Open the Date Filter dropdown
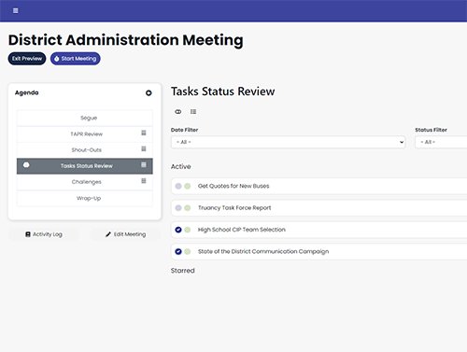This screenshot has height=352, width=467. coord(288,142)
